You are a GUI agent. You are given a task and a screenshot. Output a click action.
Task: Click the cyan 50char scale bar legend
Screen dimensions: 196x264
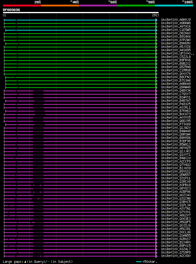pos(139,262)
